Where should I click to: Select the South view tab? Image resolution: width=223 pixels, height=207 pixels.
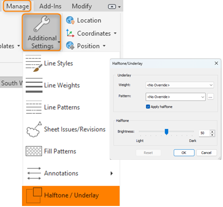pyautogui.click(x=12, y=83)
